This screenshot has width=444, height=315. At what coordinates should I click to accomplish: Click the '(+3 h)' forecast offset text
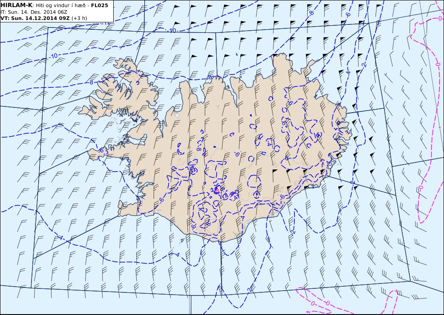(79, 18)
